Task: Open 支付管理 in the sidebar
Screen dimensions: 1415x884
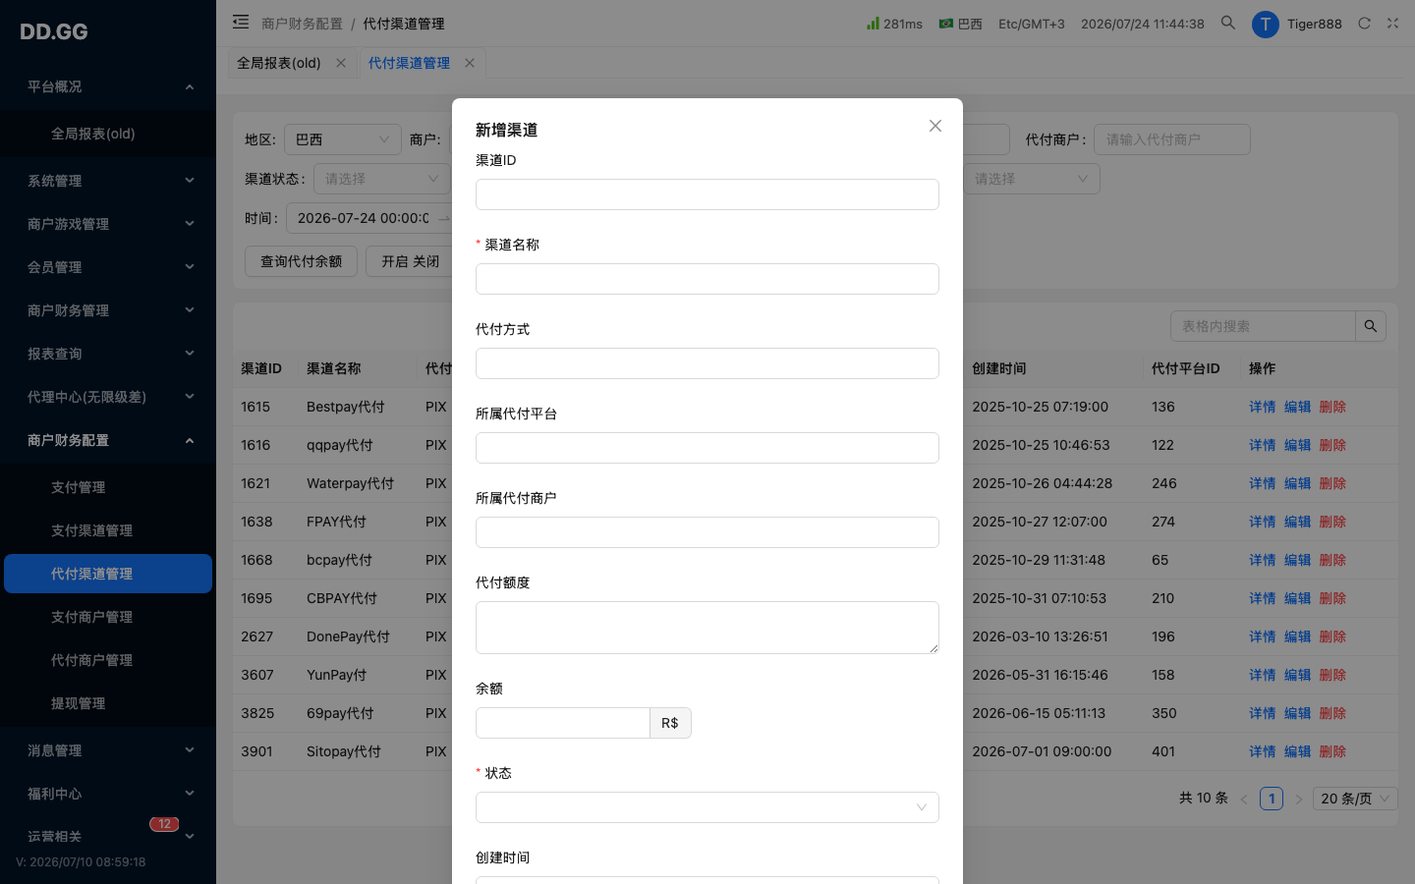Action: [x=108, y=487]
